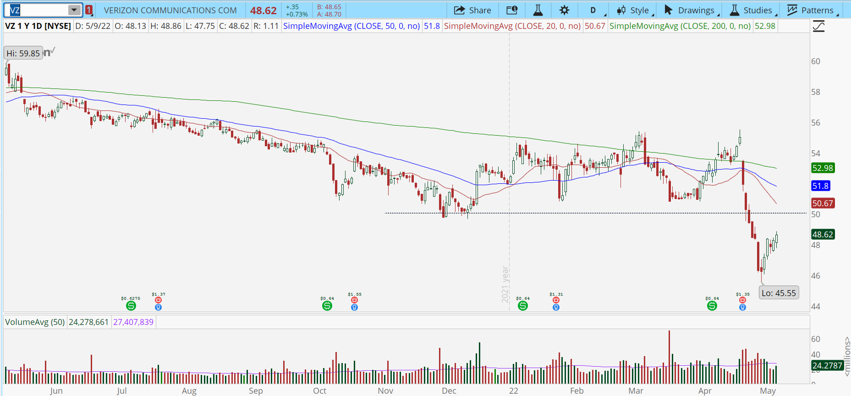The height and width of the screenshot is (396, 851).
Task: Open chart settings gear icon
Action: pos(564,10)
